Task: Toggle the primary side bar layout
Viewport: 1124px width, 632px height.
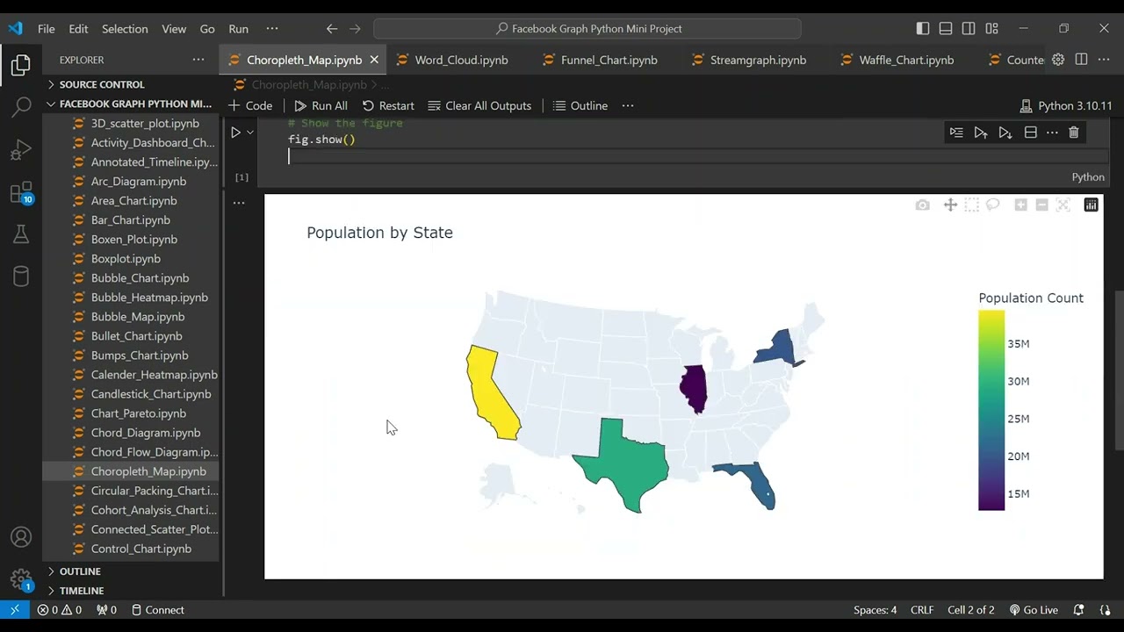Action: 923,28
